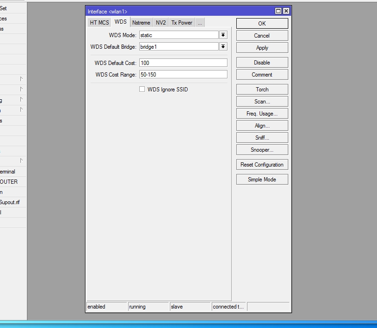This screenshot has height=328, width=377.
Task: Select the Supout.rif sidebar item
Action: click(x=13, y=202)
